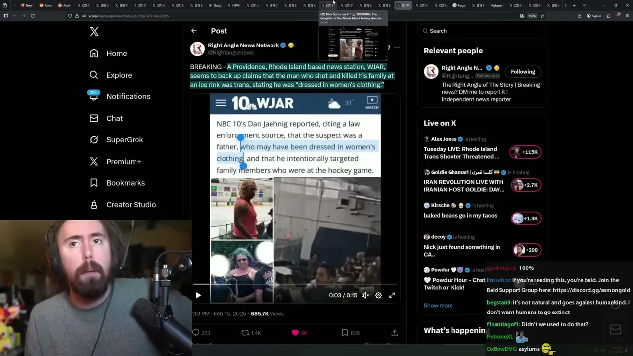Close the active browser tab

[408, 5]
